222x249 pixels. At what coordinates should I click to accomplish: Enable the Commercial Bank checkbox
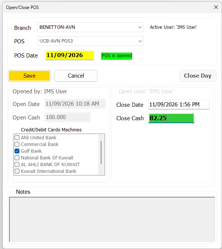17,144
